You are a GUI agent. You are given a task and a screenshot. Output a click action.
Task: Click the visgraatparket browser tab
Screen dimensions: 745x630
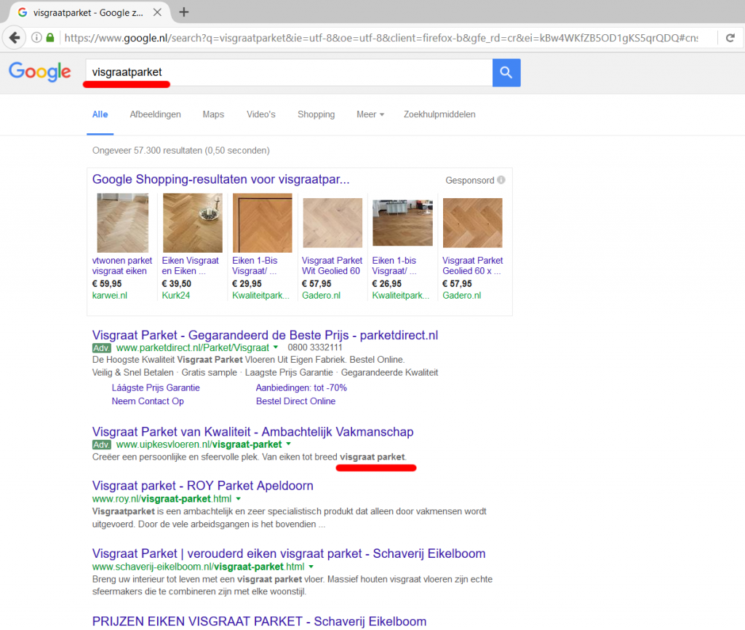88,12
